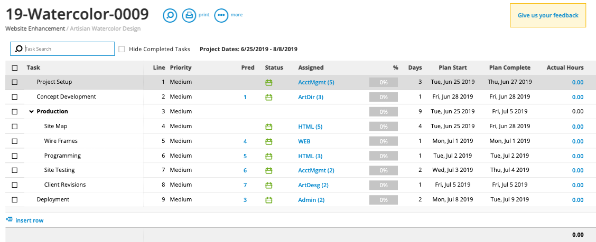This screenshot has width=596, height=242.
Task: Click the more text link
Action: point(236,15)
